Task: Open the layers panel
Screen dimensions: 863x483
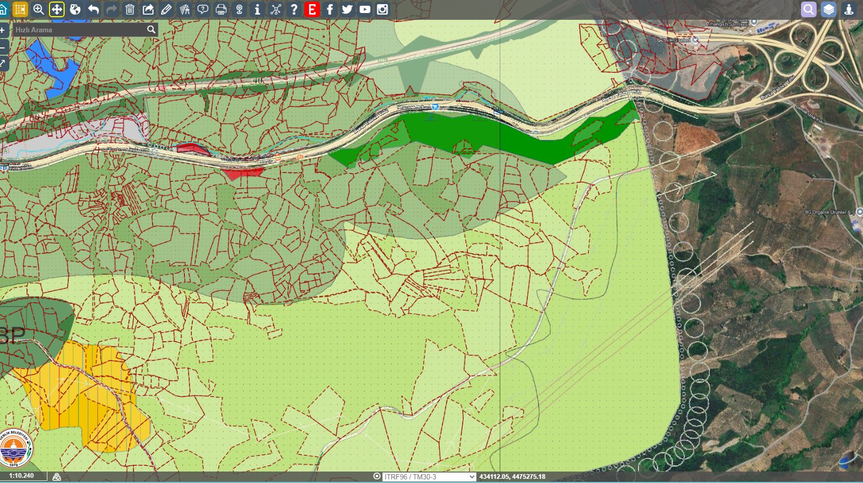Action: pos(828,9)
